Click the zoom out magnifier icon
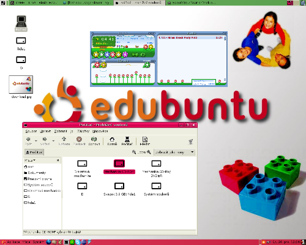306x245 pixels. pos(134,152)
